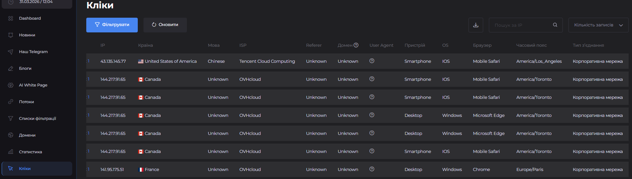Click the Домени globe icon
The width and height of the screenshot is (632, 179).
click(x=11, y=135)
